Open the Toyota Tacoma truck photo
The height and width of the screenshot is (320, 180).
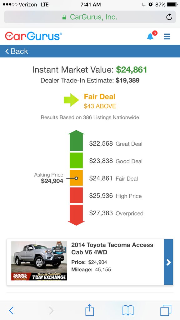click(x=39, y=261)
